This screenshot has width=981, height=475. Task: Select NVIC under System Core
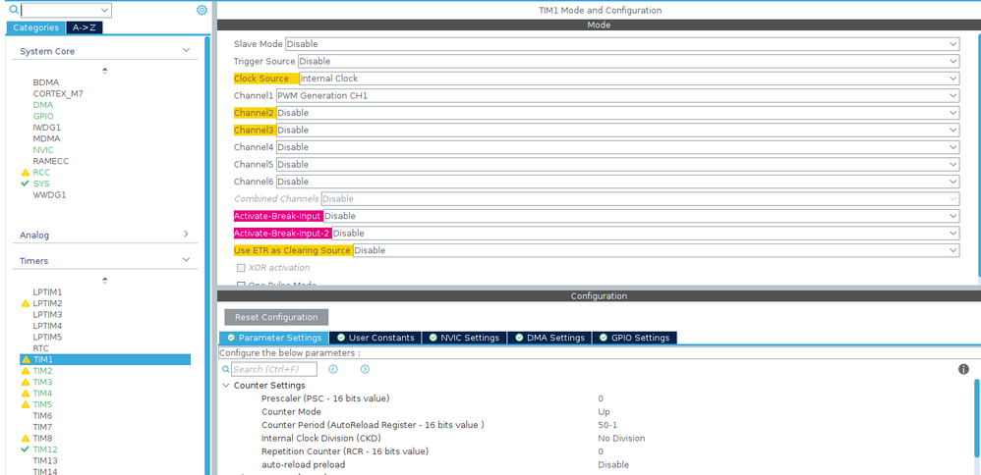(43, 150)
